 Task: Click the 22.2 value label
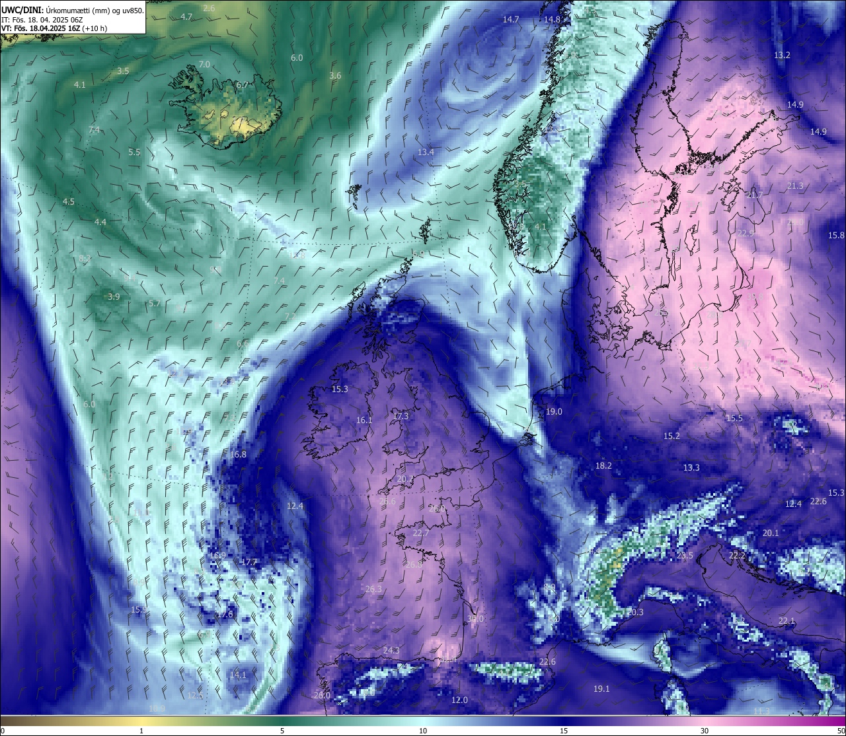point(737,556)
